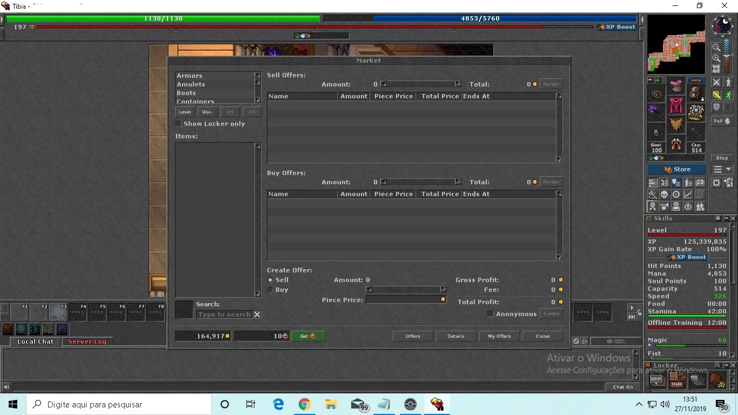Viewport: 738px width, 415px height.
Task: Open the analytics graph icon in sidebar
Action: [x=688, y=195]
